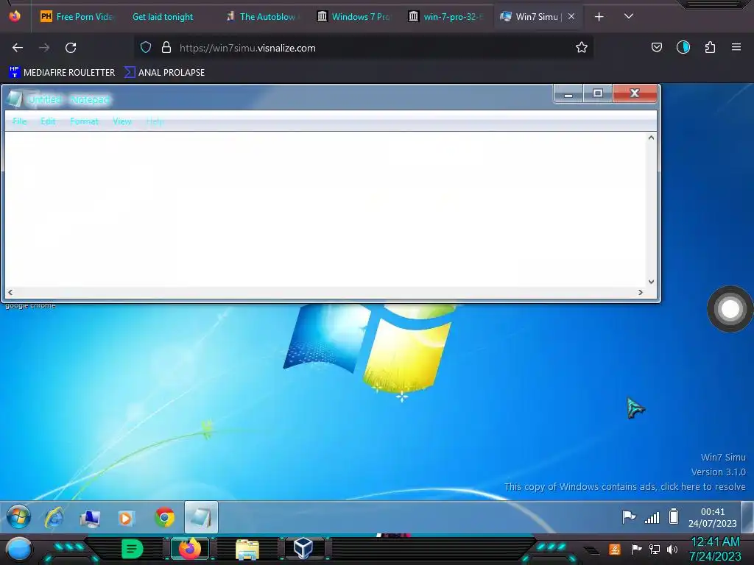Open the Notepad File menu
754x565 pixels.
coord(20,121)
